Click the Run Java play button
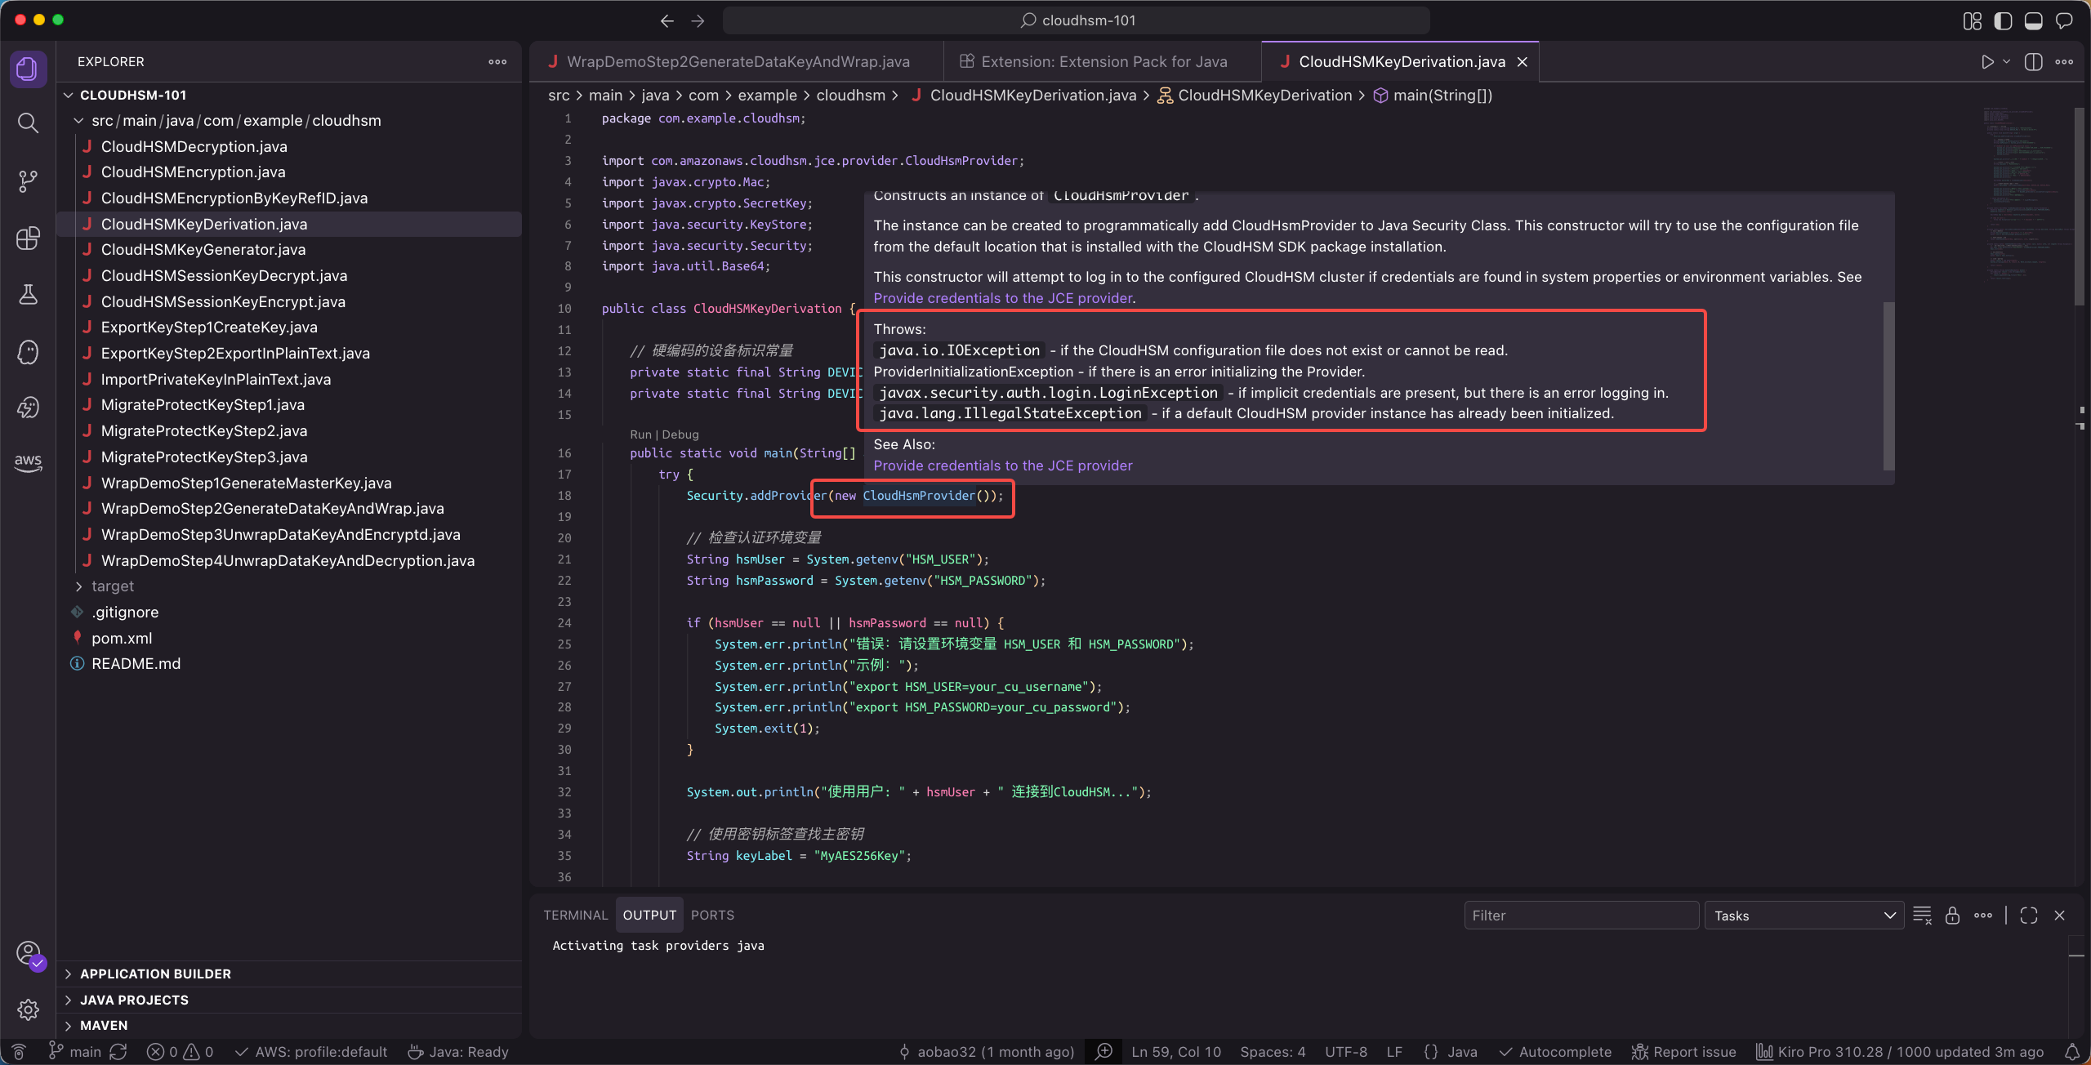 pyautogui.click(x=1986, y=62)
